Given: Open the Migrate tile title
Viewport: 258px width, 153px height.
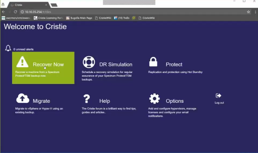Looking at the screenshot, I should [41, 101].
